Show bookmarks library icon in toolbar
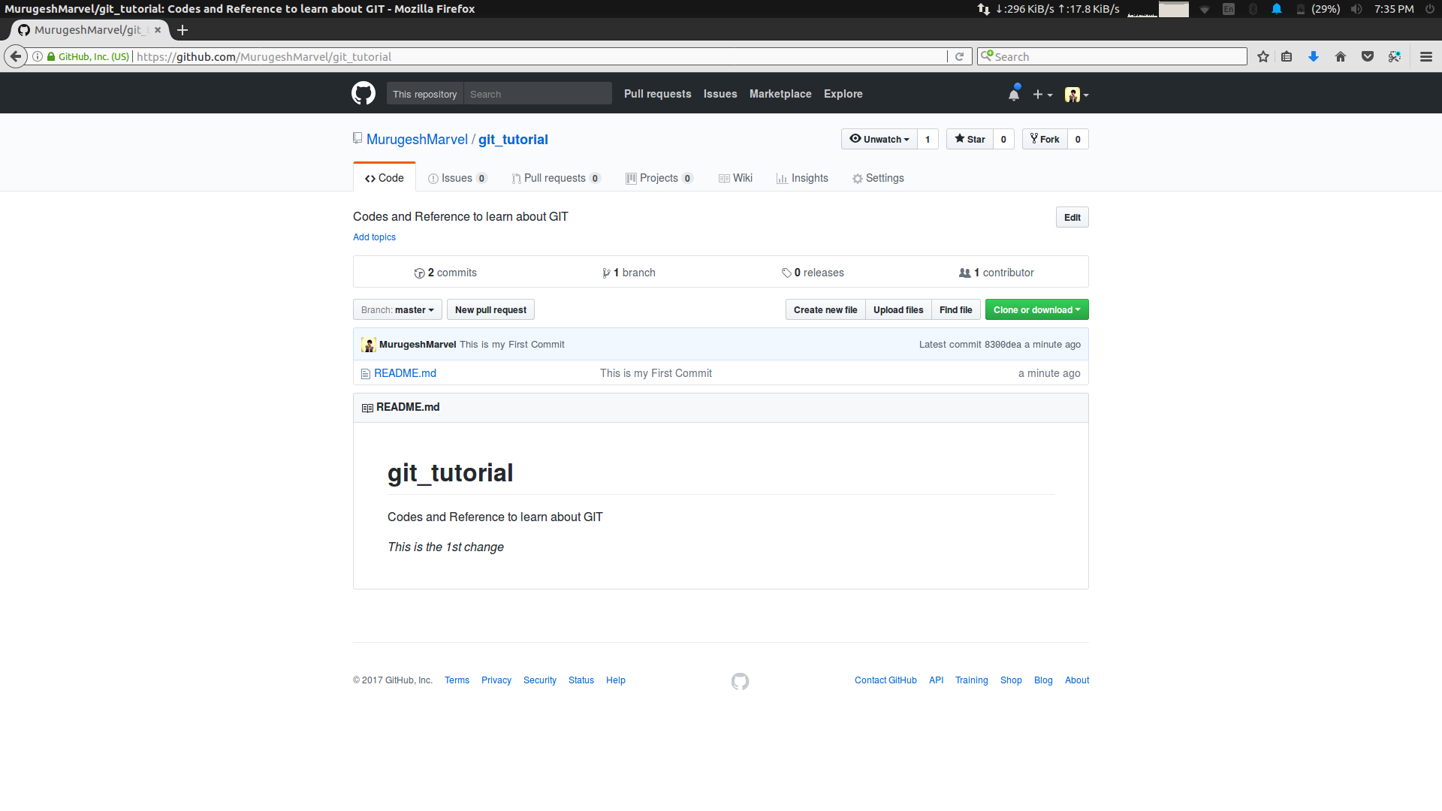Image resolution: width=1442 pixels, height=811 pixels. (x=1287, y=56)
